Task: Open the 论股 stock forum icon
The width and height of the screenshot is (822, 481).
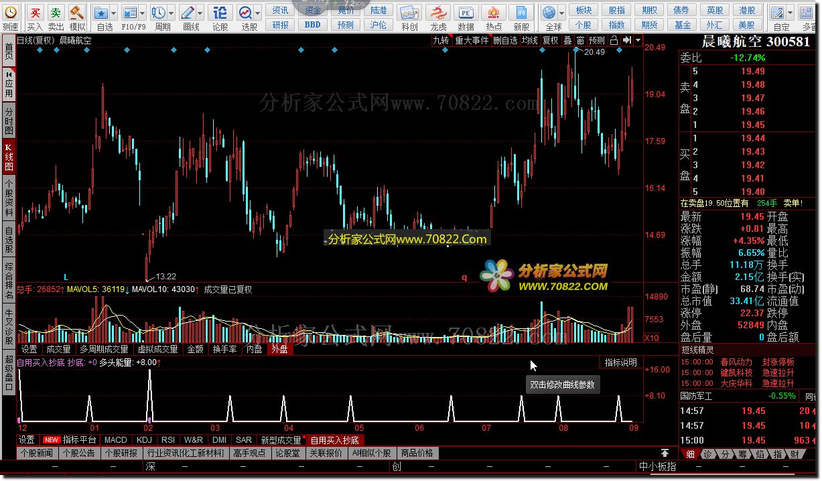Action: tap(220, 13)
